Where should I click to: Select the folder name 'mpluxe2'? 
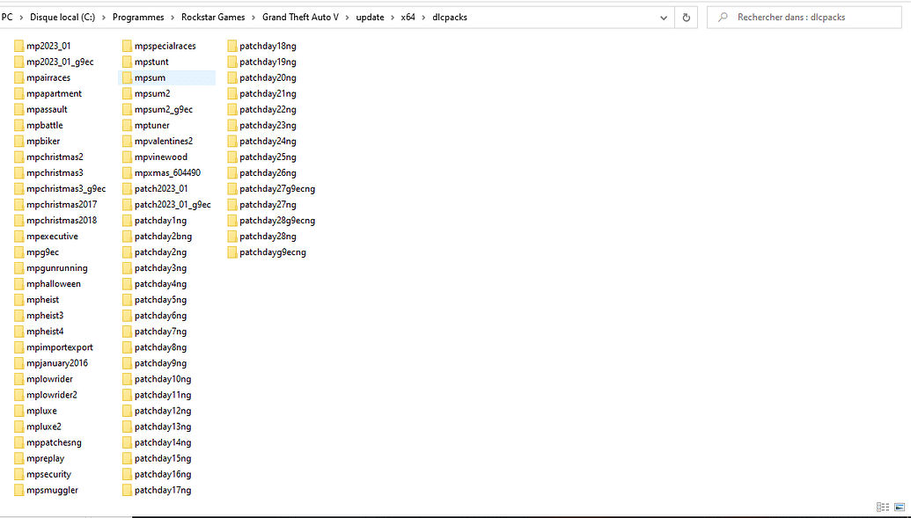point(44,427)
